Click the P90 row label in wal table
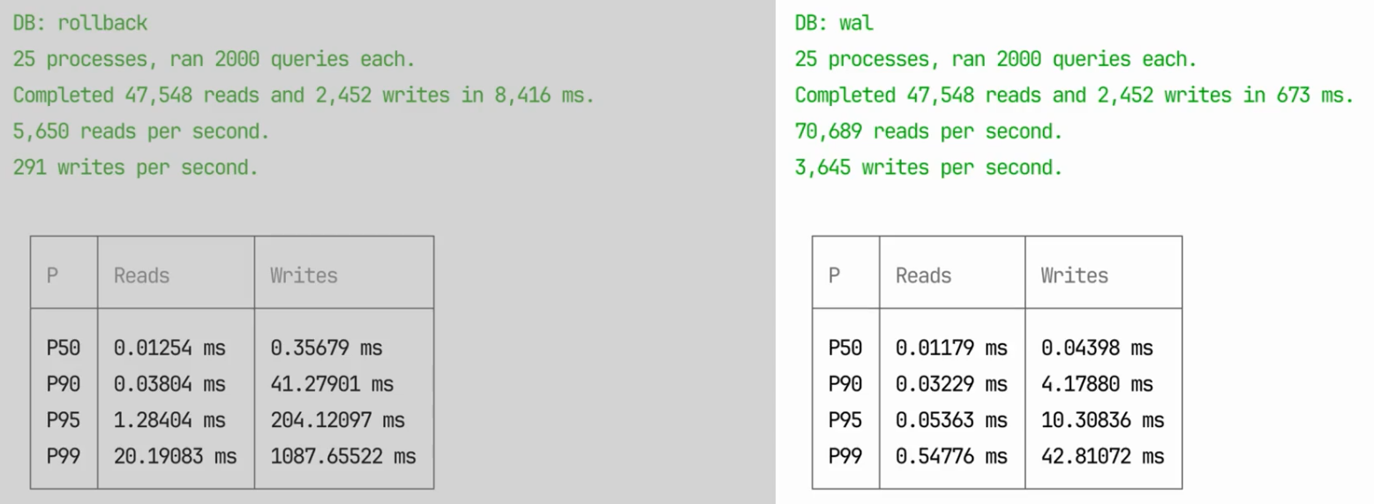Screen dimensions: 1374x504 tap(845, 384)
